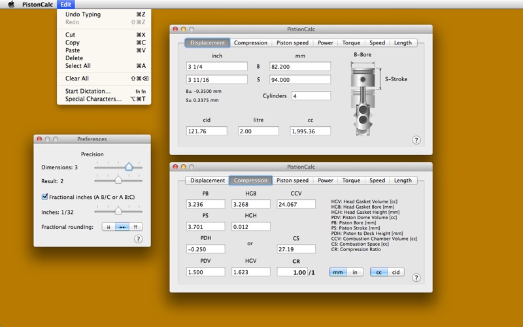Click the CS field showing 27.19
The width and height of the screenshot is (523, 327).
coord(296,249)
